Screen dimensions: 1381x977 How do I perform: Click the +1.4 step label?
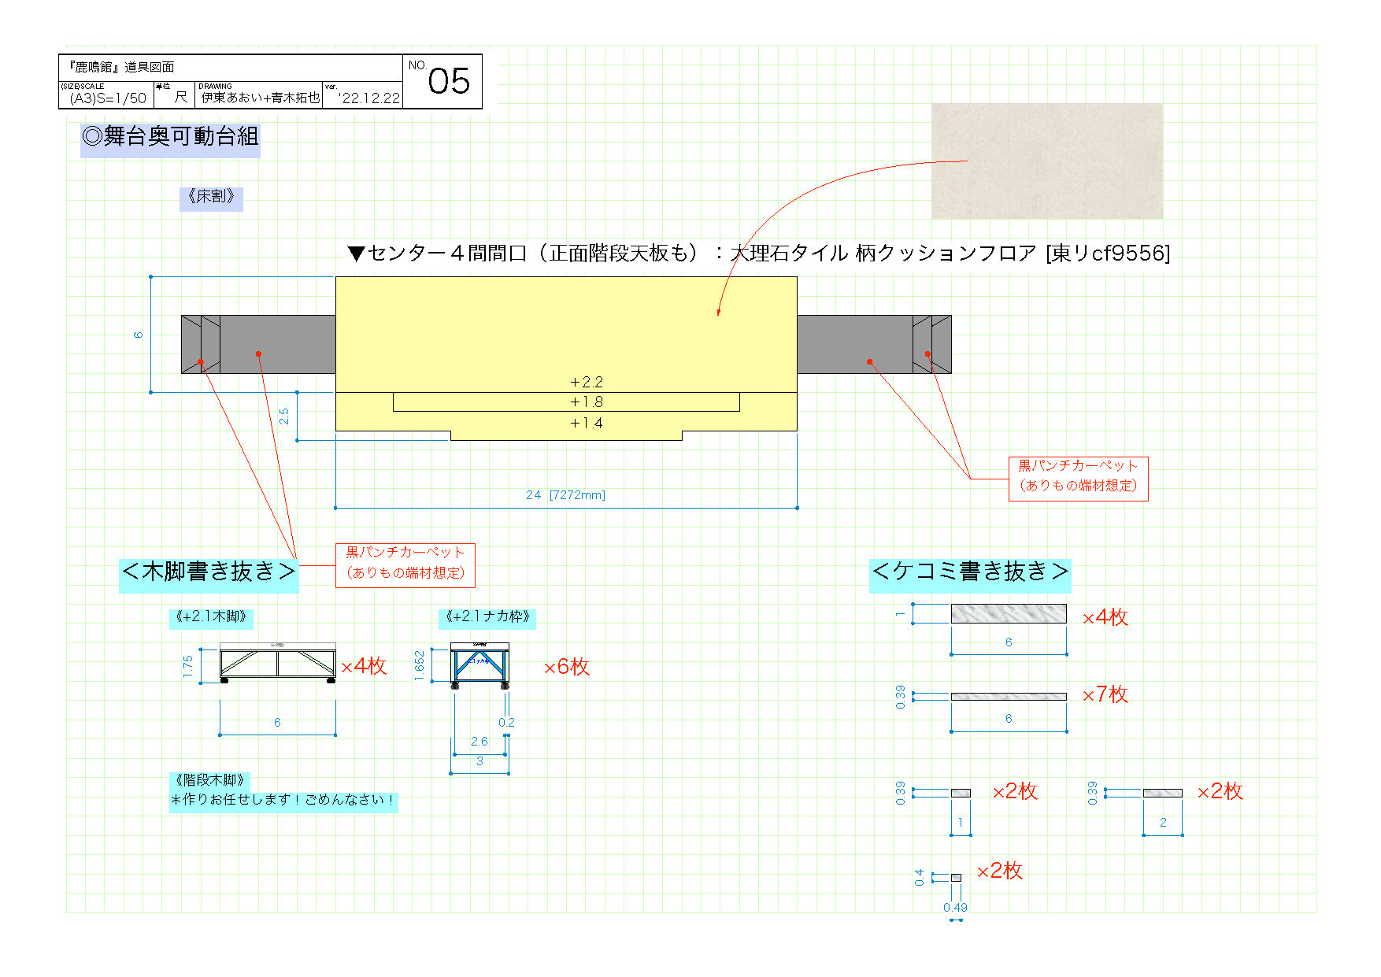587,423
